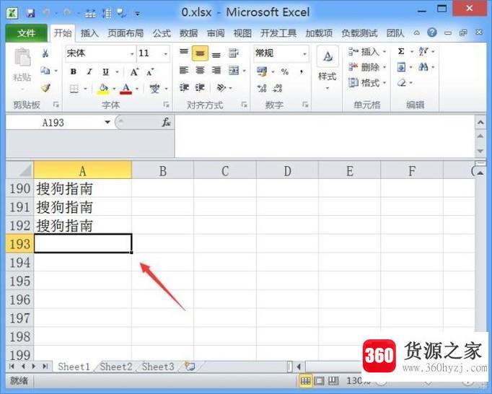
Task: Toggle Bold formatting
Action: (74, 72)
